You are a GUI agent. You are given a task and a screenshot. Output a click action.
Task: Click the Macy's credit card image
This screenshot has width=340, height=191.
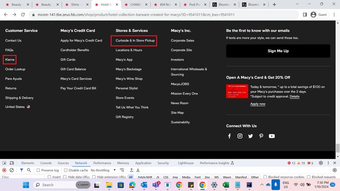[237, 91]
